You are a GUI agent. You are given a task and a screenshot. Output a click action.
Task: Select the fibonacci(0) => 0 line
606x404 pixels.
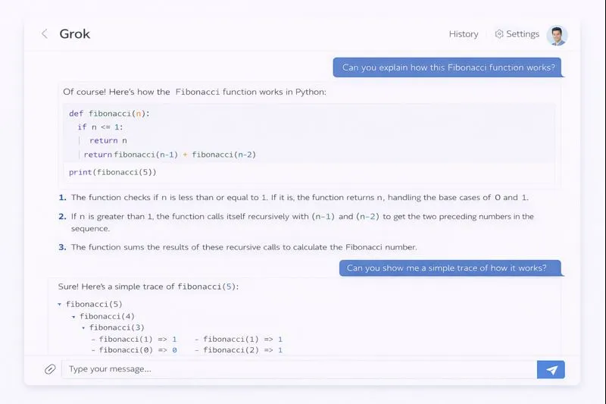pos(134,350)
